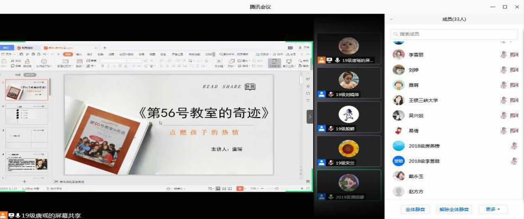Switch to the 开始 ribbon tab
524x219 pixels.
[68, 54]
